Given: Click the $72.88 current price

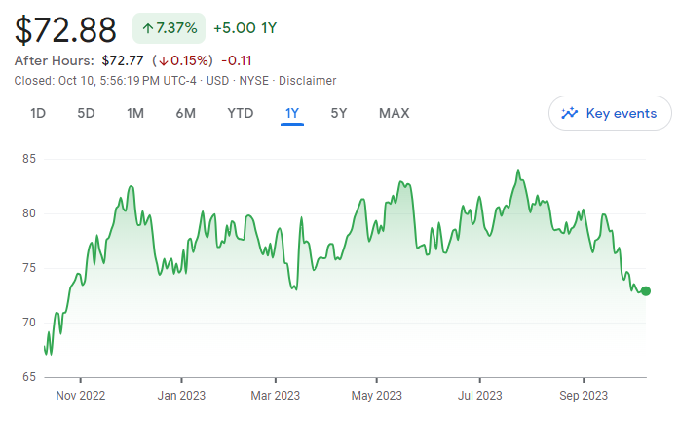Looking at the screenshot, I should pos(65,29).
